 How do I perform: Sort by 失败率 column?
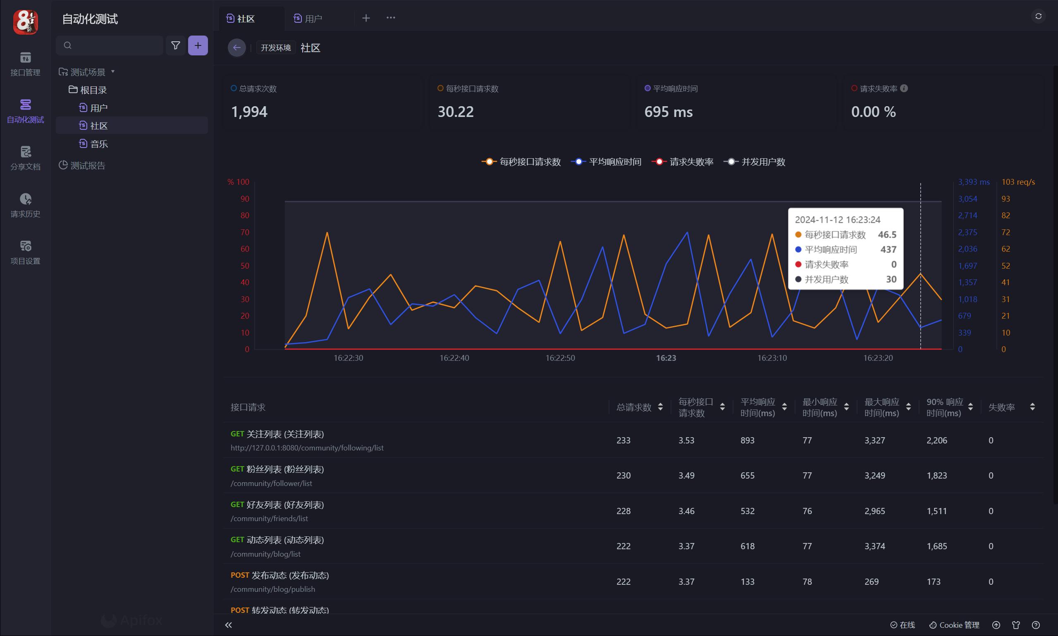(1032, 407)
